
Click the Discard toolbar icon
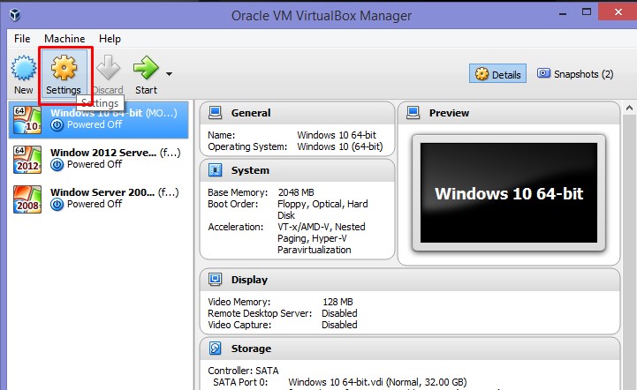108,69
